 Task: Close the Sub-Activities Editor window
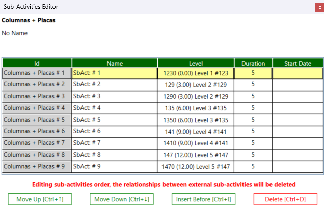tap(319, 7)
